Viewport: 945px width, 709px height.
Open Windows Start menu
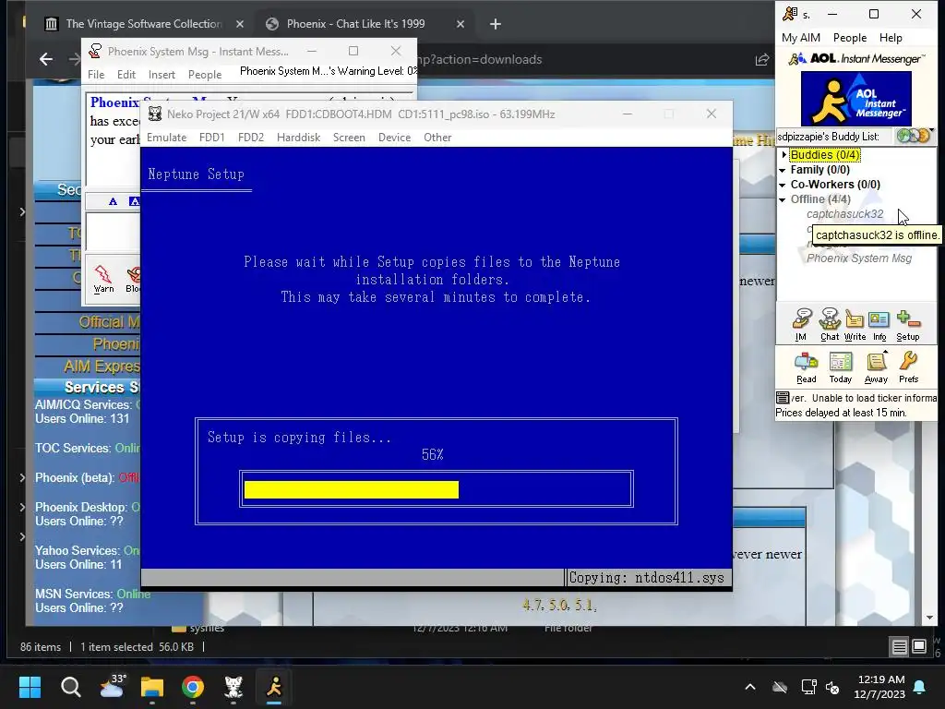[x=30, y=687]
